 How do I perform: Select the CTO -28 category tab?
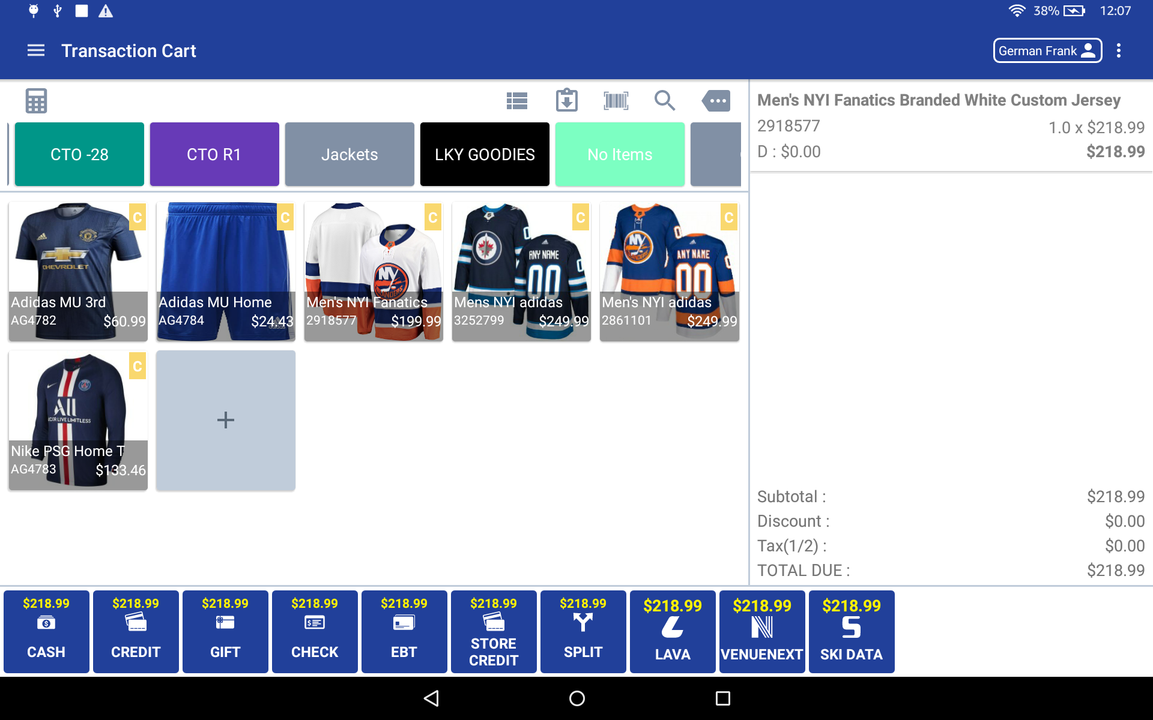pos(79,154)
